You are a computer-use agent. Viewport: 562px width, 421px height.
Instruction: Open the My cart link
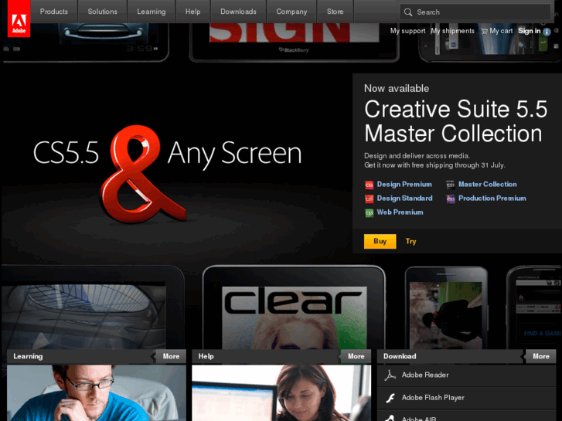coord(501,31)
